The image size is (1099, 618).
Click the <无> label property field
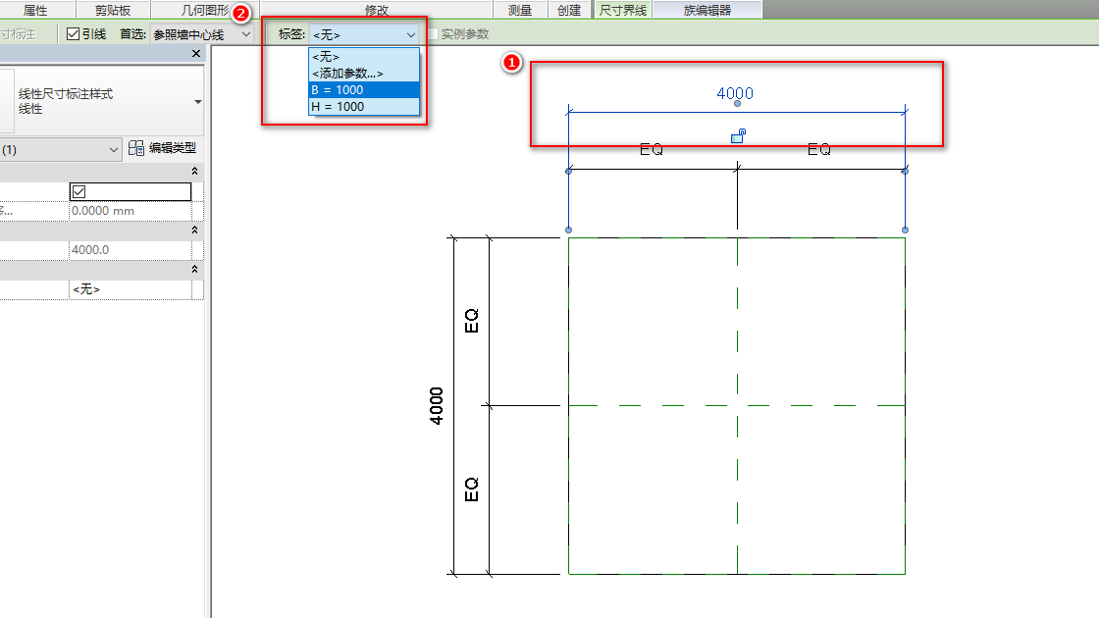coord(131,289)
